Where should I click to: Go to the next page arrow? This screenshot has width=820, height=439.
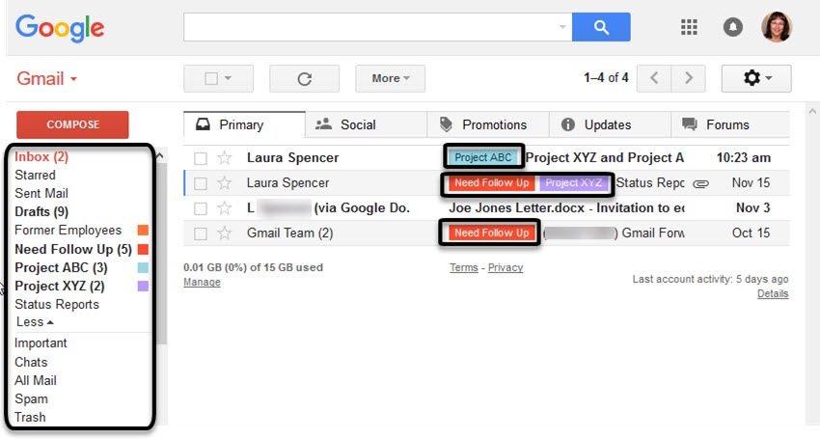(688, 78)
